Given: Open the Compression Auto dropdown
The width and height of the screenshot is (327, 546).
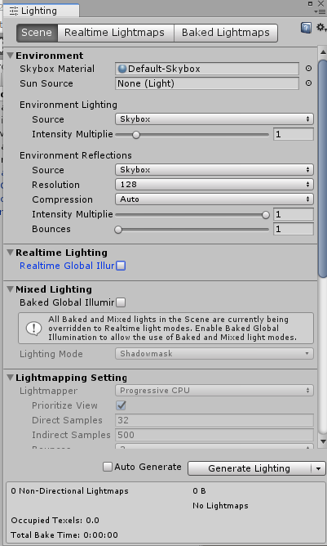Looking at the screenshot, I should click(x=214, y=199).
